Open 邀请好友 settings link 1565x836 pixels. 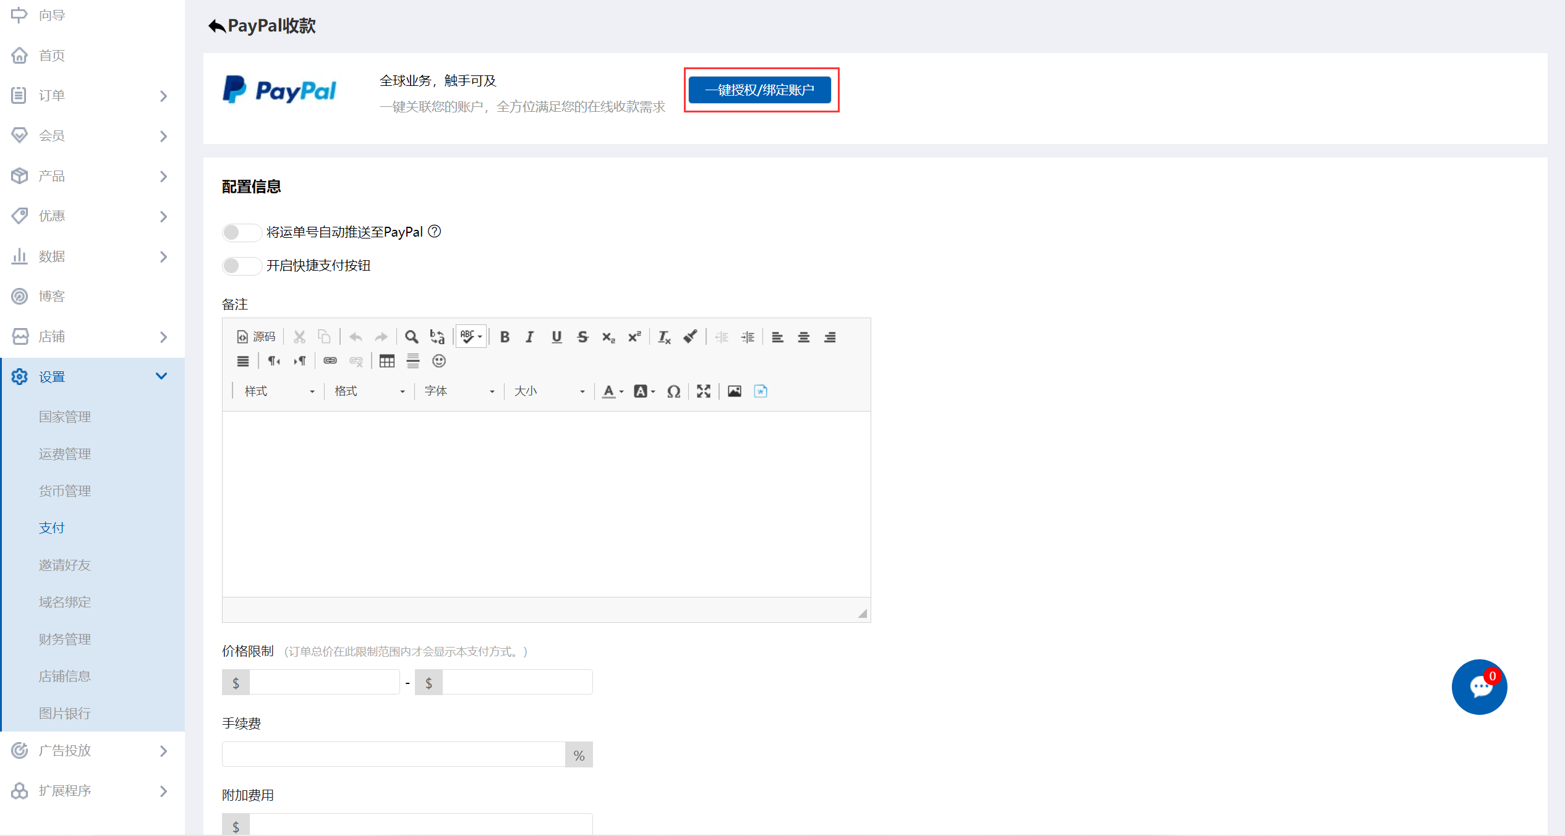tap(65, 565)
